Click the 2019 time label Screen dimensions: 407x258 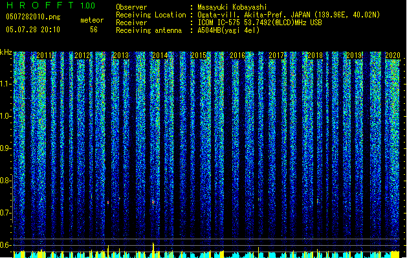click(354, 55)
